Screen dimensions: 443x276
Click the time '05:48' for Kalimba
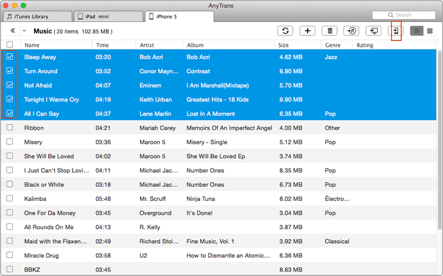pos(103,199)
